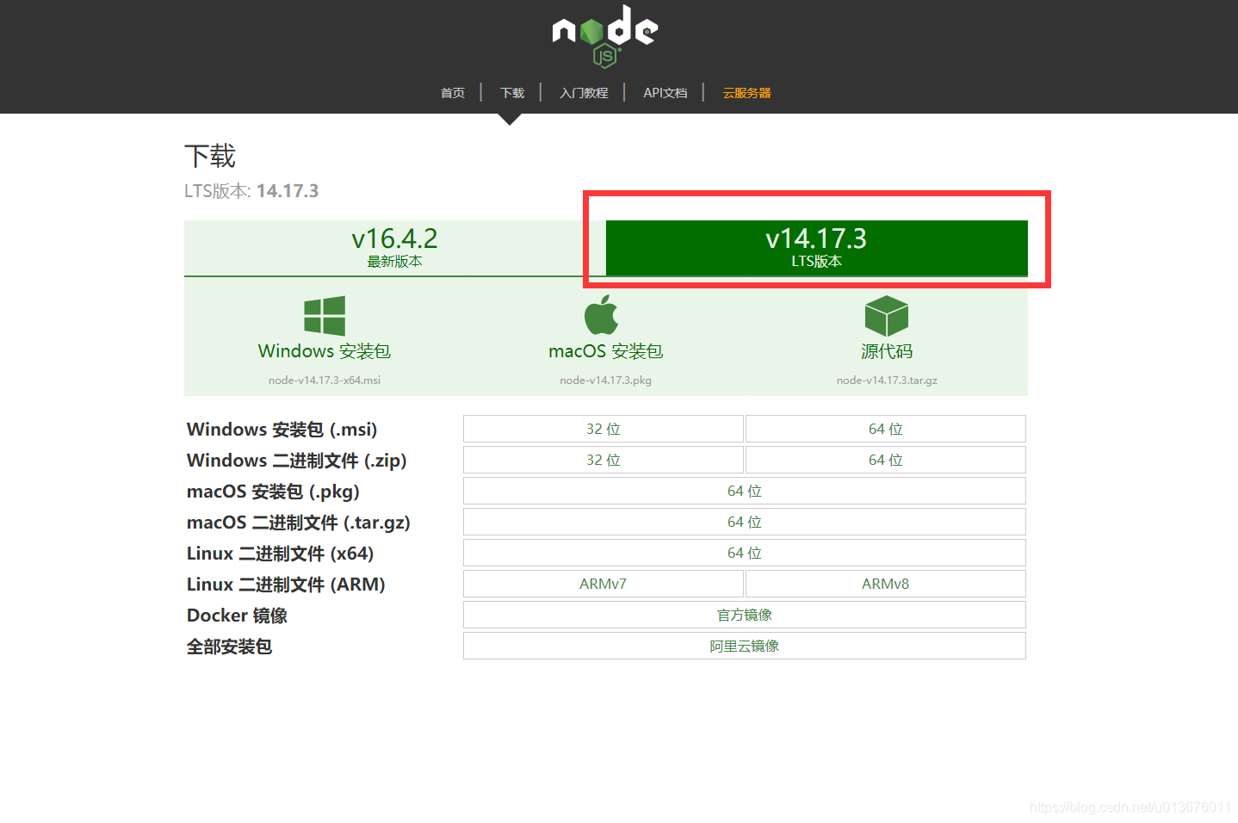Click the Linux 二进制文件 (ARM) row label

[287, 585]
